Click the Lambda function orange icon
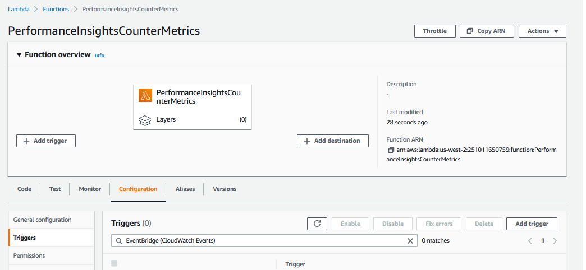 click(145, 95)
